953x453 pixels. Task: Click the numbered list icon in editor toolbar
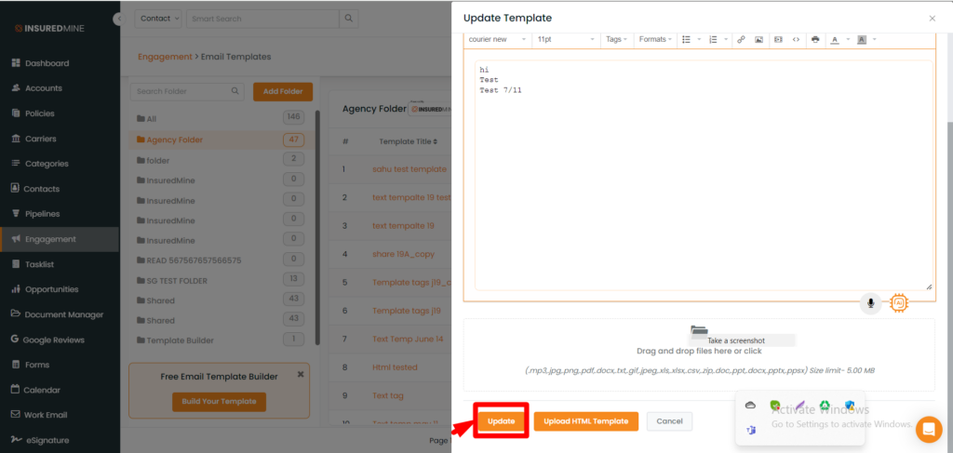pyautogui.click(x=713, y=39)
